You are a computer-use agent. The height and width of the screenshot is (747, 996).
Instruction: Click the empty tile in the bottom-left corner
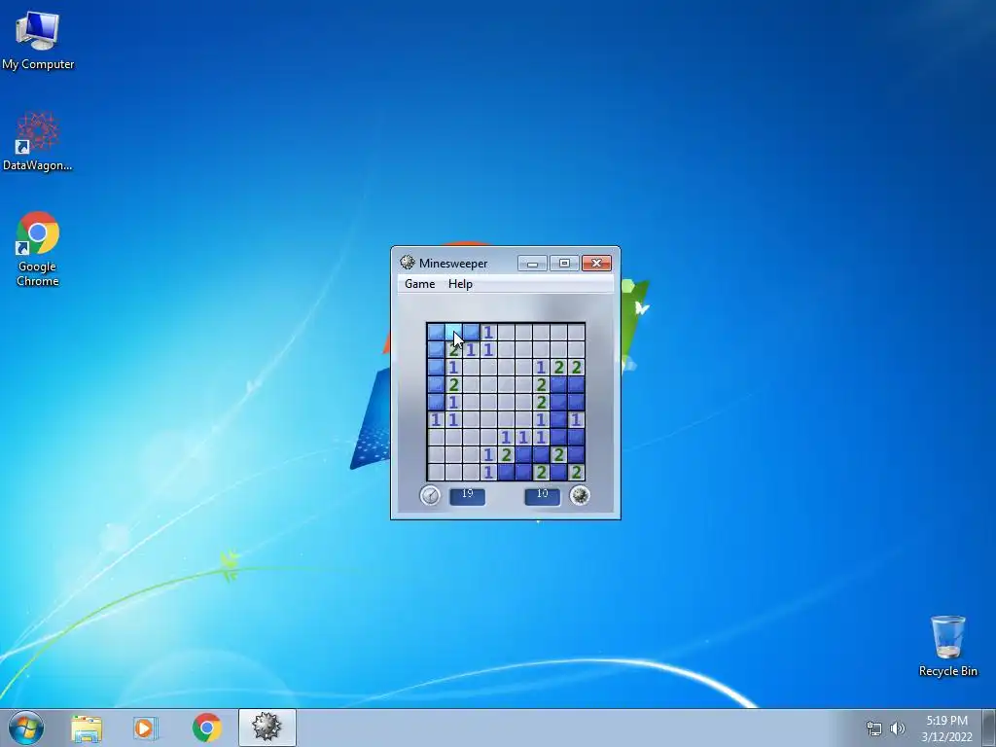pyautogui.click(x=436, y=472)
